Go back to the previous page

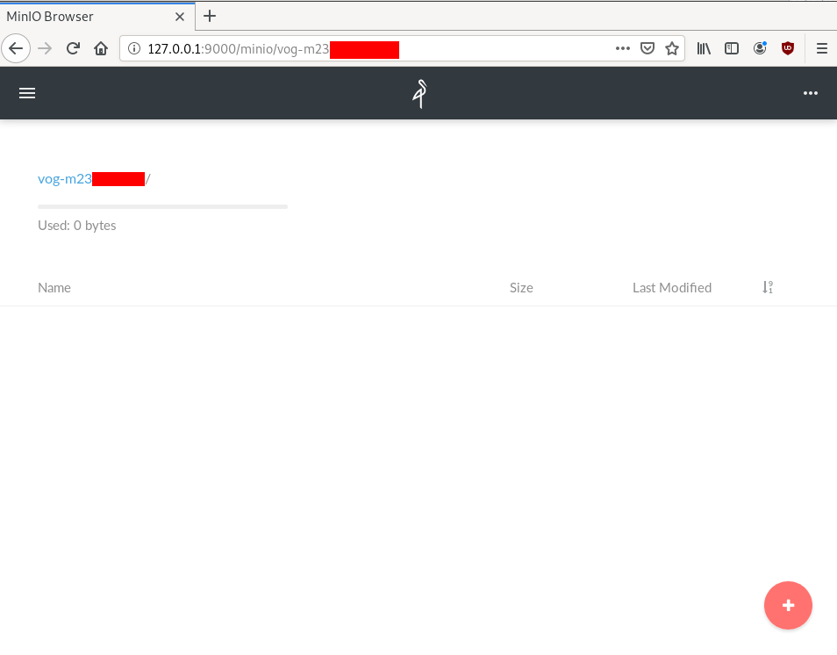pos(17,49)
